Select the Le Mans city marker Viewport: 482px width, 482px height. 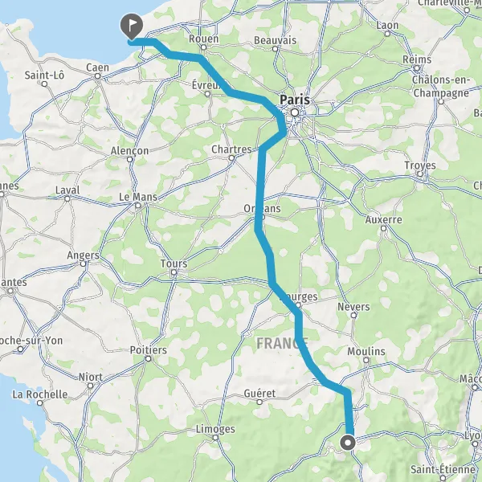[138, 206]
